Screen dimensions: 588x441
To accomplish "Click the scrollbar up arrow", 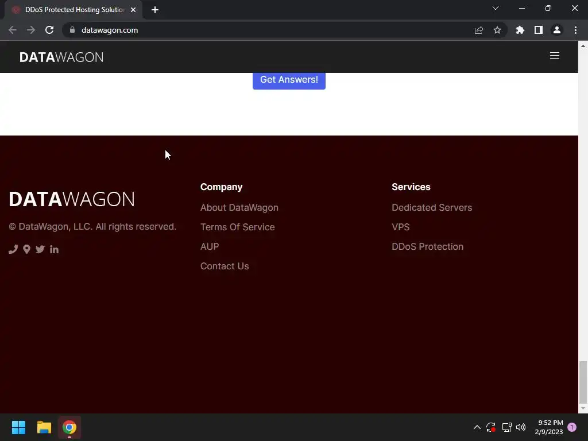I will coord(583,46).
